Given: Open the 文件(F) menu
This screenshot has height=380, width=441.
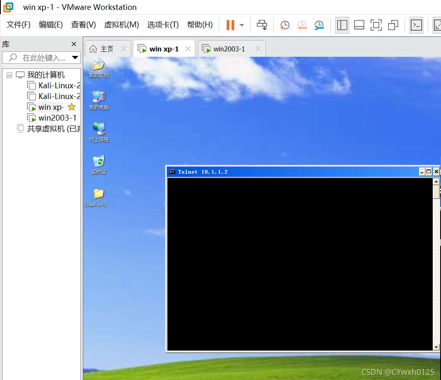Looking at the screenshot, I should [x=19, y=25].
